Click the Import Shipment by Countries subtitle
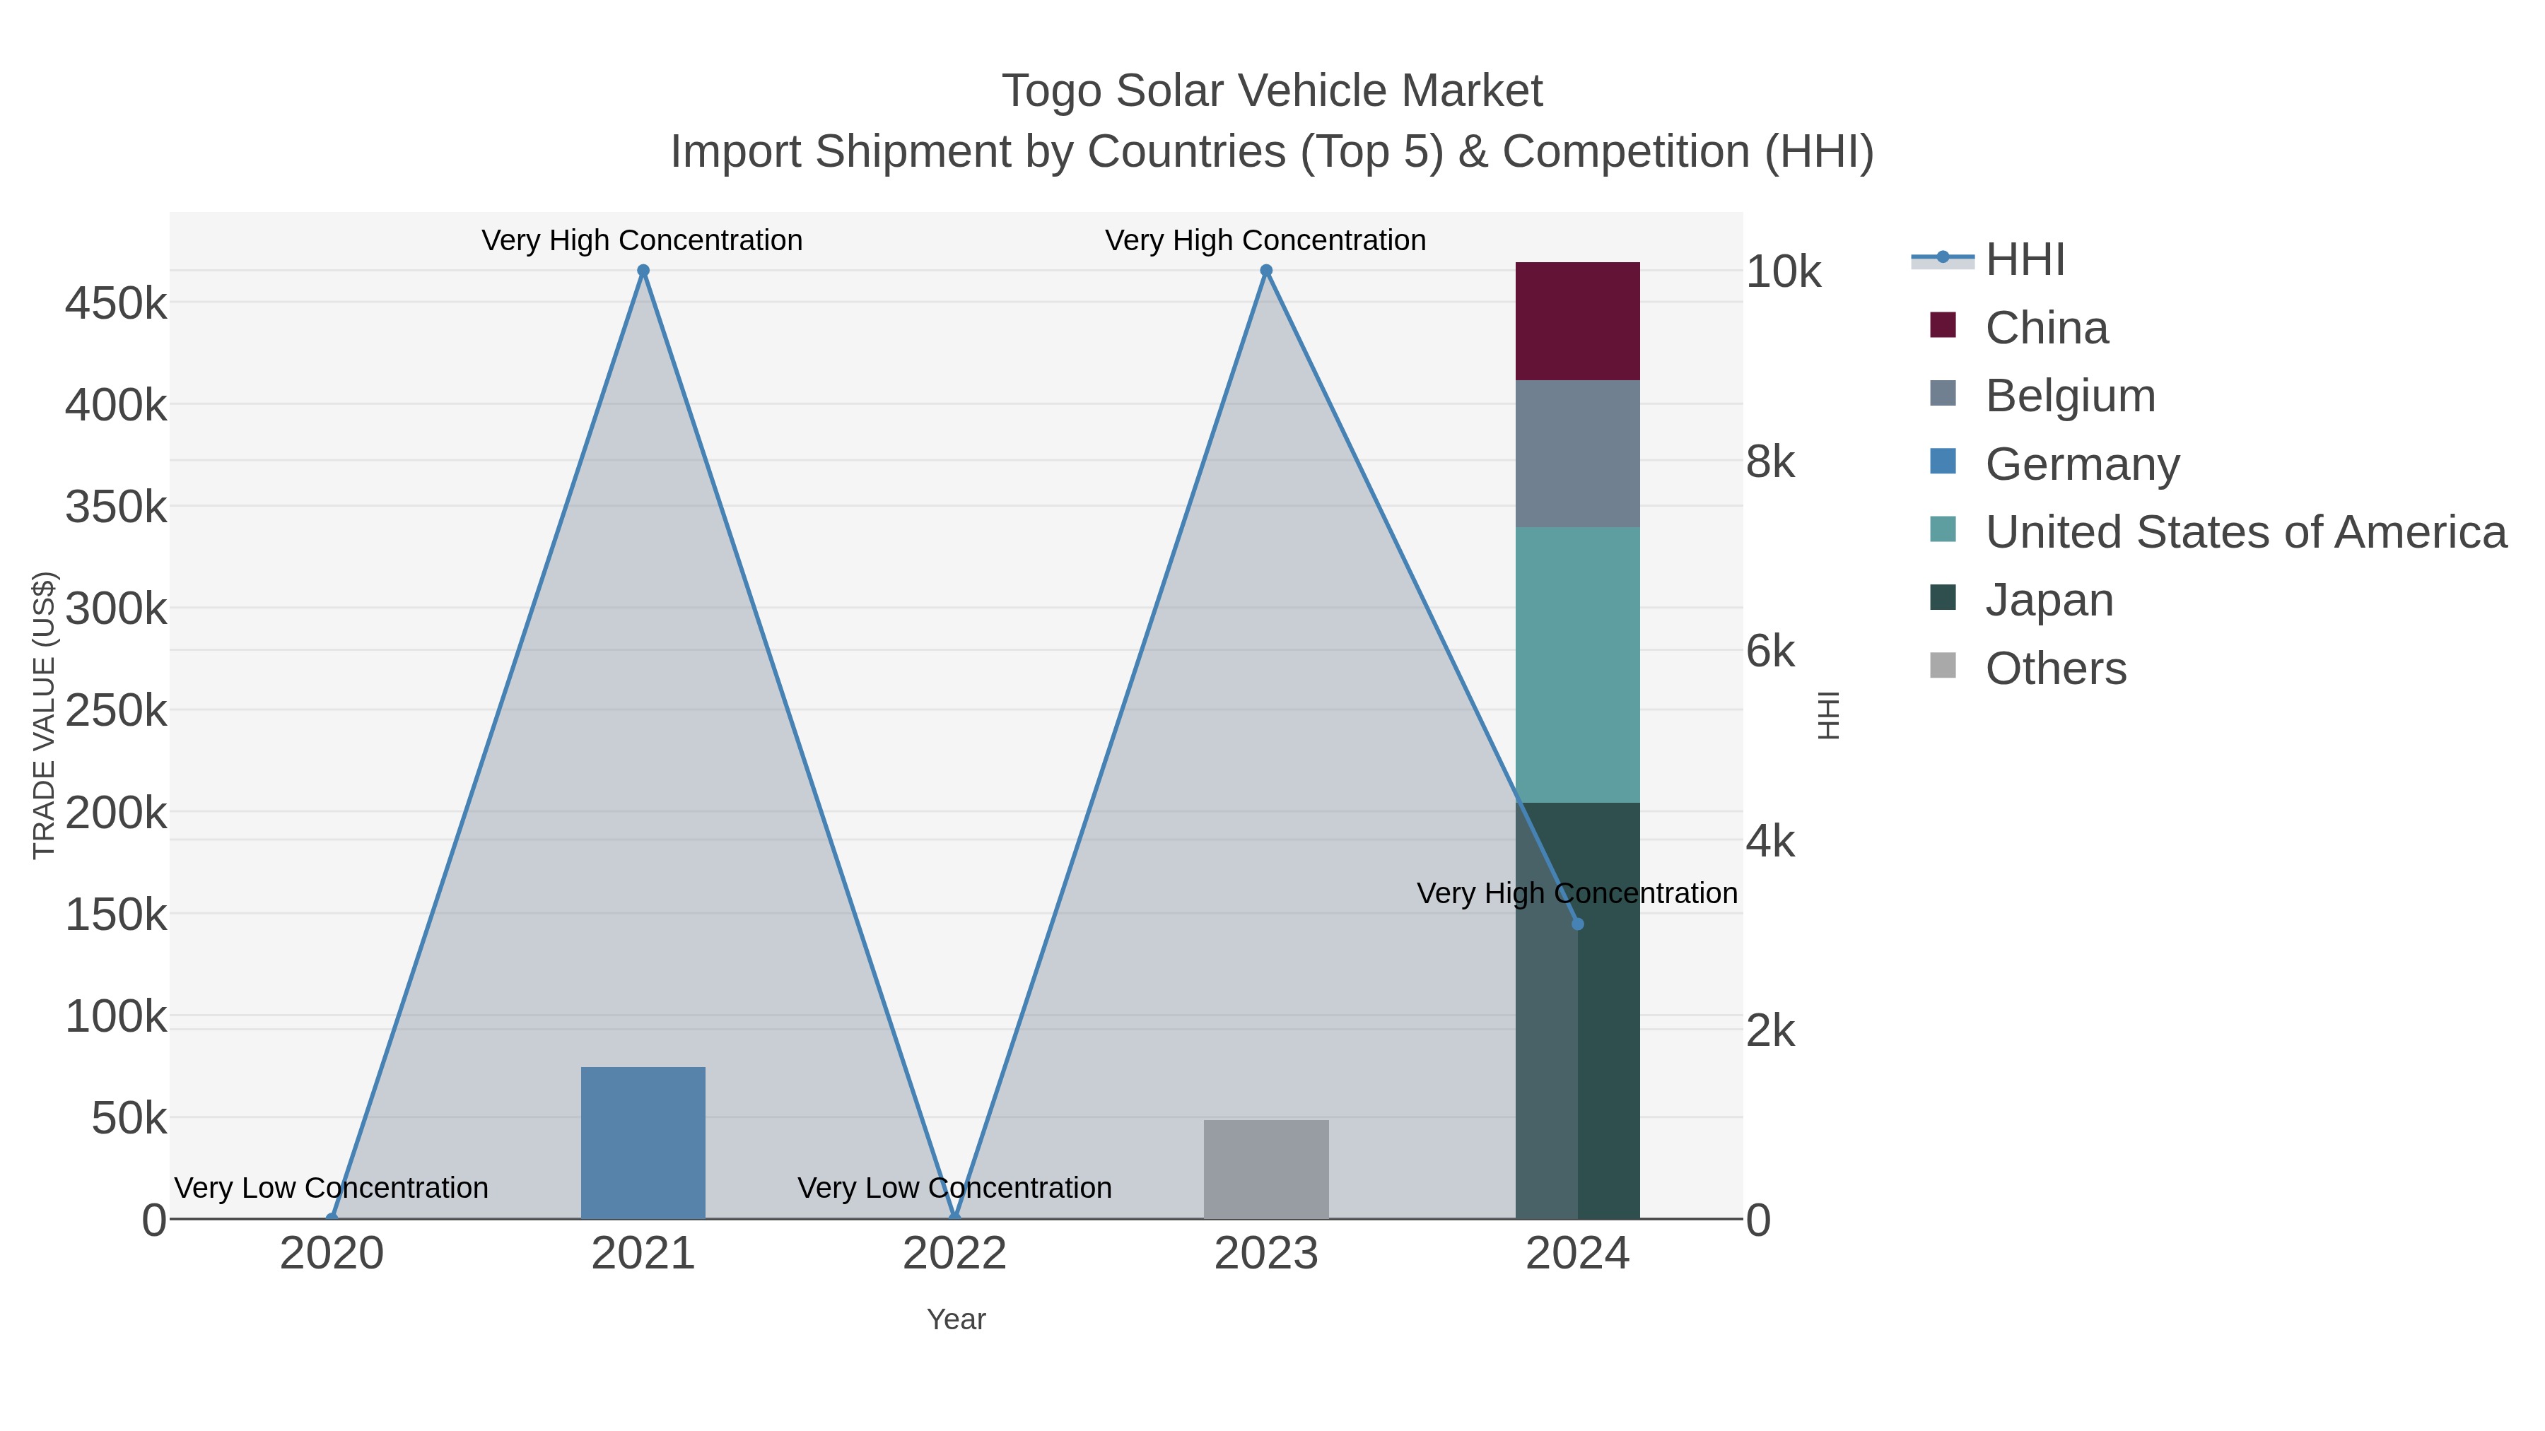This screenshot has height=1431, width=2545. tap(1272, 152)
